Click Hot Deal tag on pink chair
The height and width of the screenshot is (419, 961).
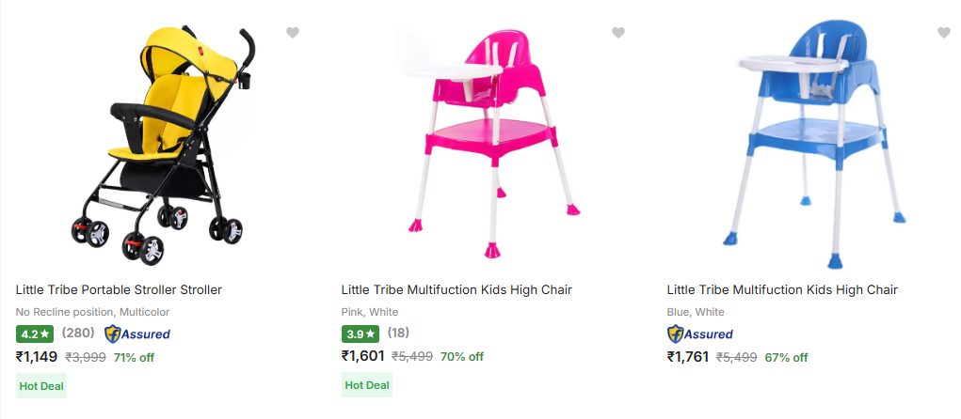(x=367, y=385)
